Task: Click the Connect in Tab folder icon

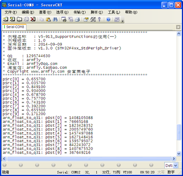Action: point(19,19)
